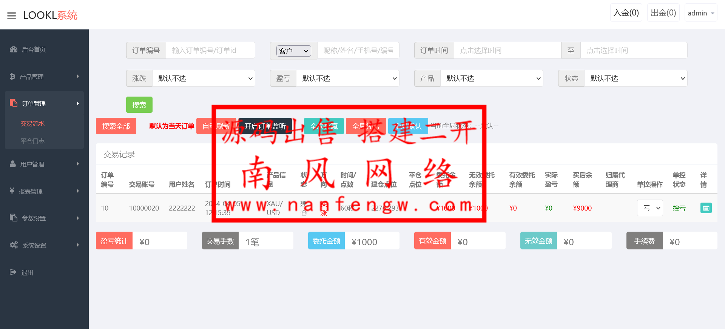The image size is (725, 329).
Task: Click the 退出 logout icon
Action: tap(13, 272)
